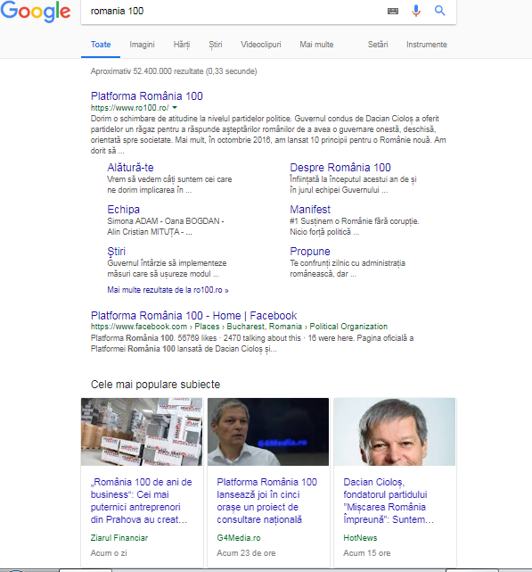The height and width of the screenshot is (572, 532).
Task: Select the Toate tab
Action: 101,45
